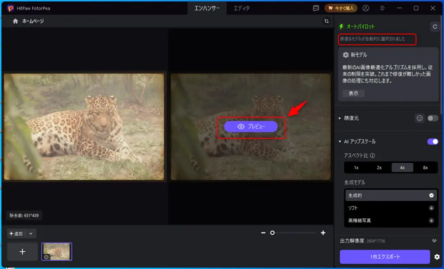Image resolution: width=444 pixels, height=269 pixels.
Task: Disable the AI アップスケール toggle
Action: pos(432,142)
